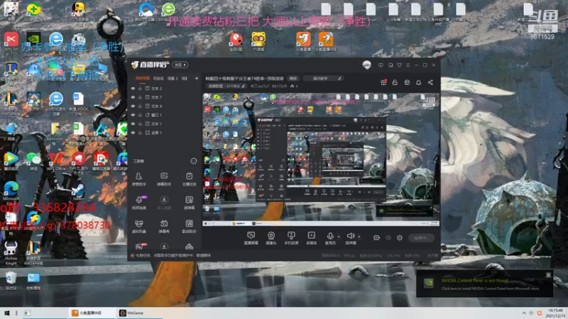Add 摄像头 camera source
The image size is (568, 319).
point(271,238)
